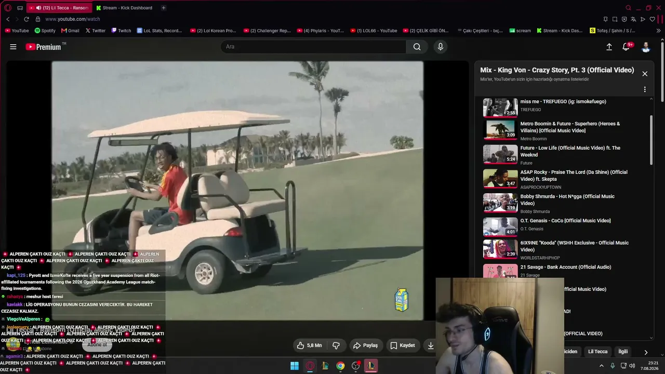The width and height of the screenshot is (665, 374).
Task: Go to YouTube Premium home logo
Action: (x=44, y=47)
